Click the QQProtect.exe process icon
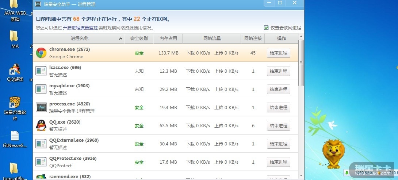Viewport: 398px width, 180px height. point(41,162)
